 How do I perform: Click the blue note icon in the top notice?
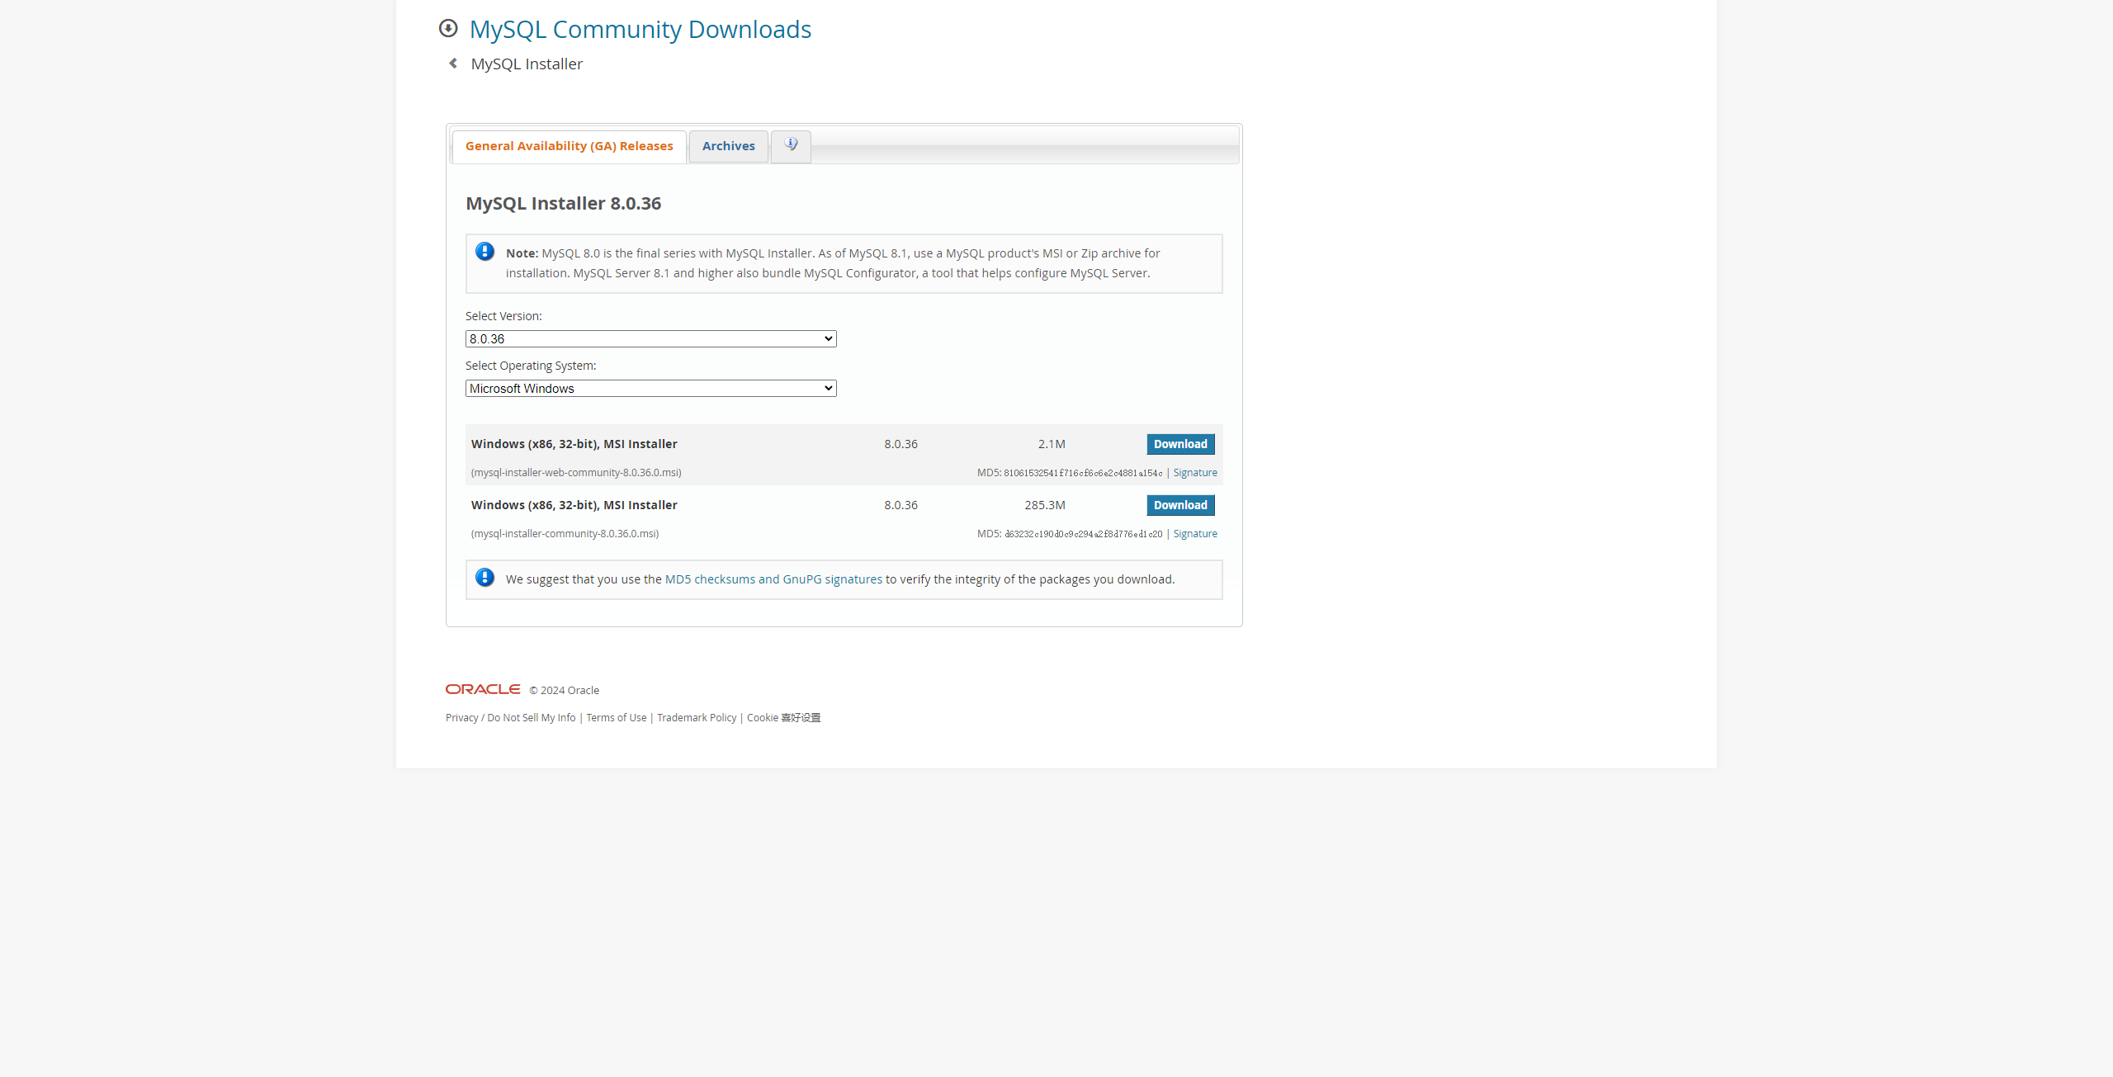[x=485, y=252]
